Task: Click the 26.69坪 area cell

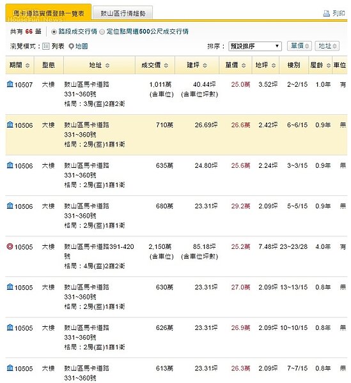Action: click(206, 125)
